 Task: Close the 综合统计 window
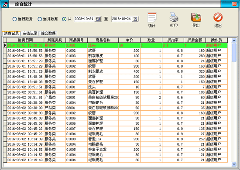click(x=234, y=4)
